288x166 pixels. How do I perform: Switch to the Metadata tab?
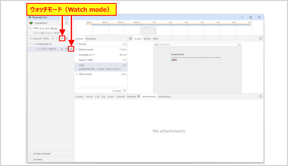[x=91, y=39]
